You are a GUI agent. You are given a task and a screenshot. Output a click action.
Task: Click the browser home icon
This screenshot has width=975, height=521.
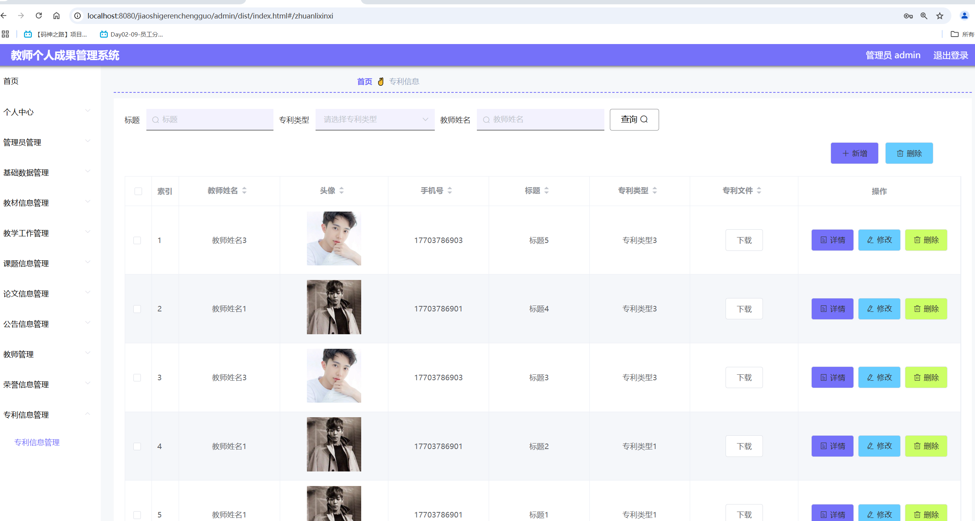coord(56,16)
